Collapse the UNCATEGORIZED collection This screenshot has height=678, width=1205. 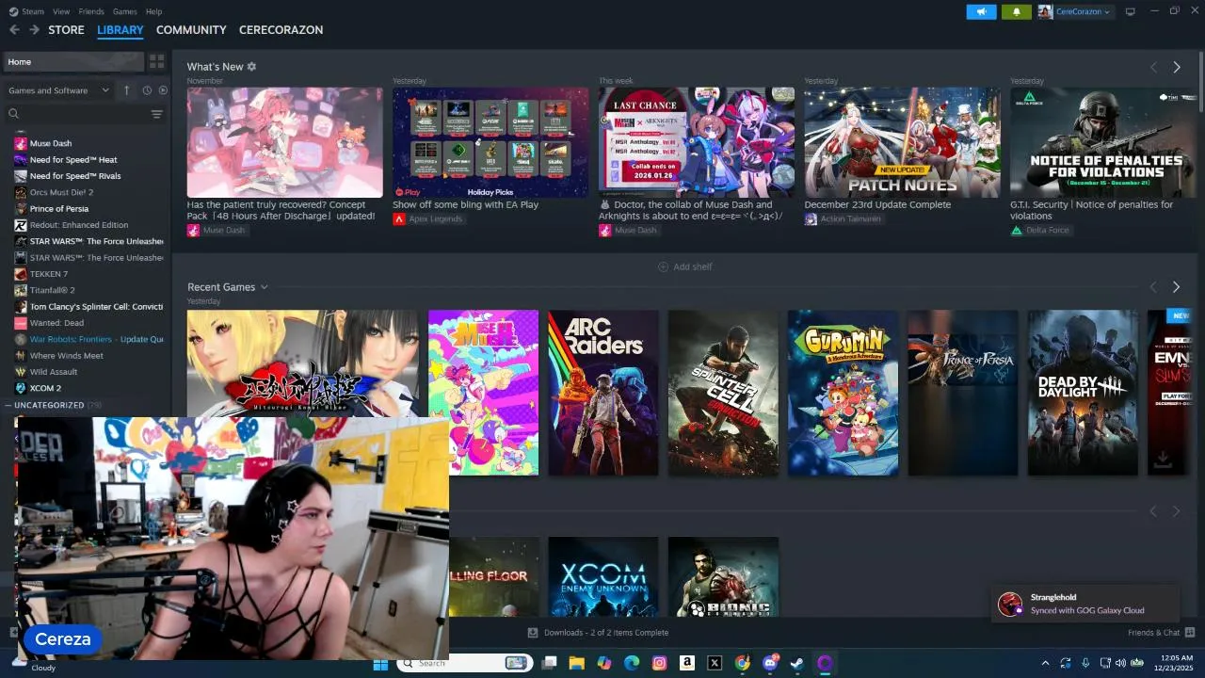click(x=8, y=405)
